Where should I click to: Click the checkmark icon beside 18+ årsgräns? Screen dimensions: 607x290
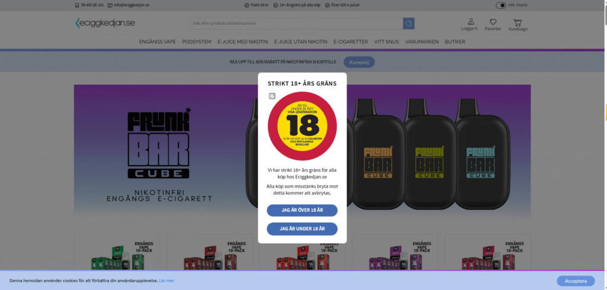[x=276, y=5]
